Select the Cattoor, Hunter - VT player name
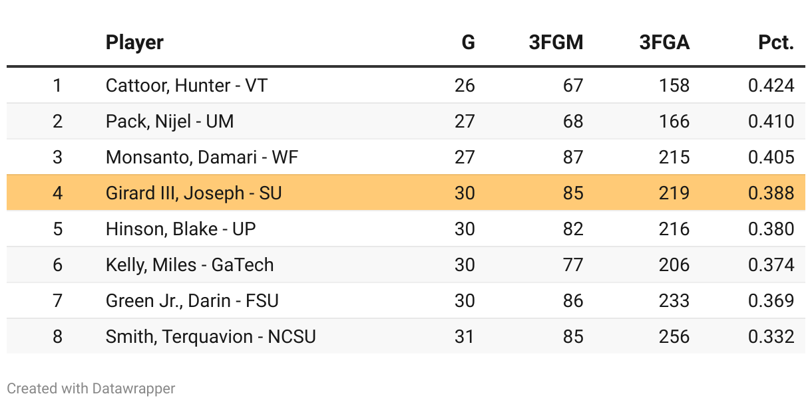The width and height of the screenshot is (812, 404). click(186, 86)
